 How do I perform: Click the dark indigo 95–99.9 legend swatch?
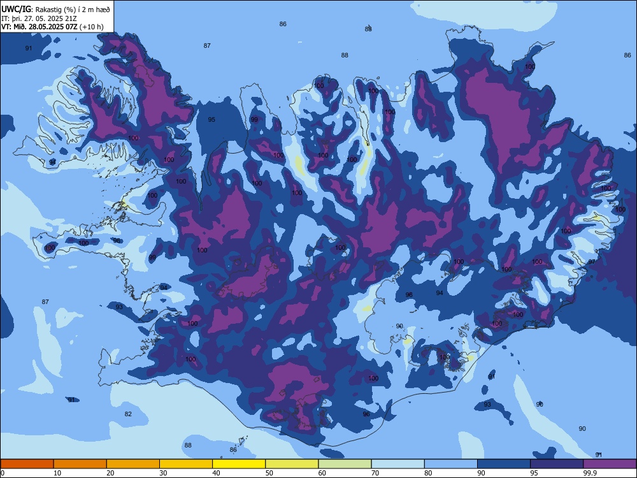pyautogui.click(x=557, y=464)
